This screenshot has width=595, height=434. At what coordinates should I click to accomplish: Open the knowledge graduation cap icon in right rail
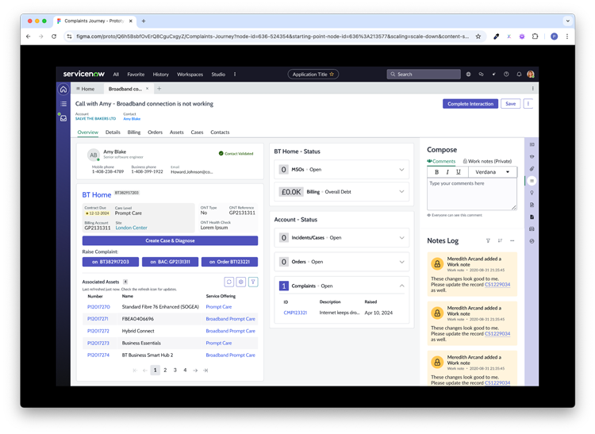pyautogui.click(x=532, y=156)
